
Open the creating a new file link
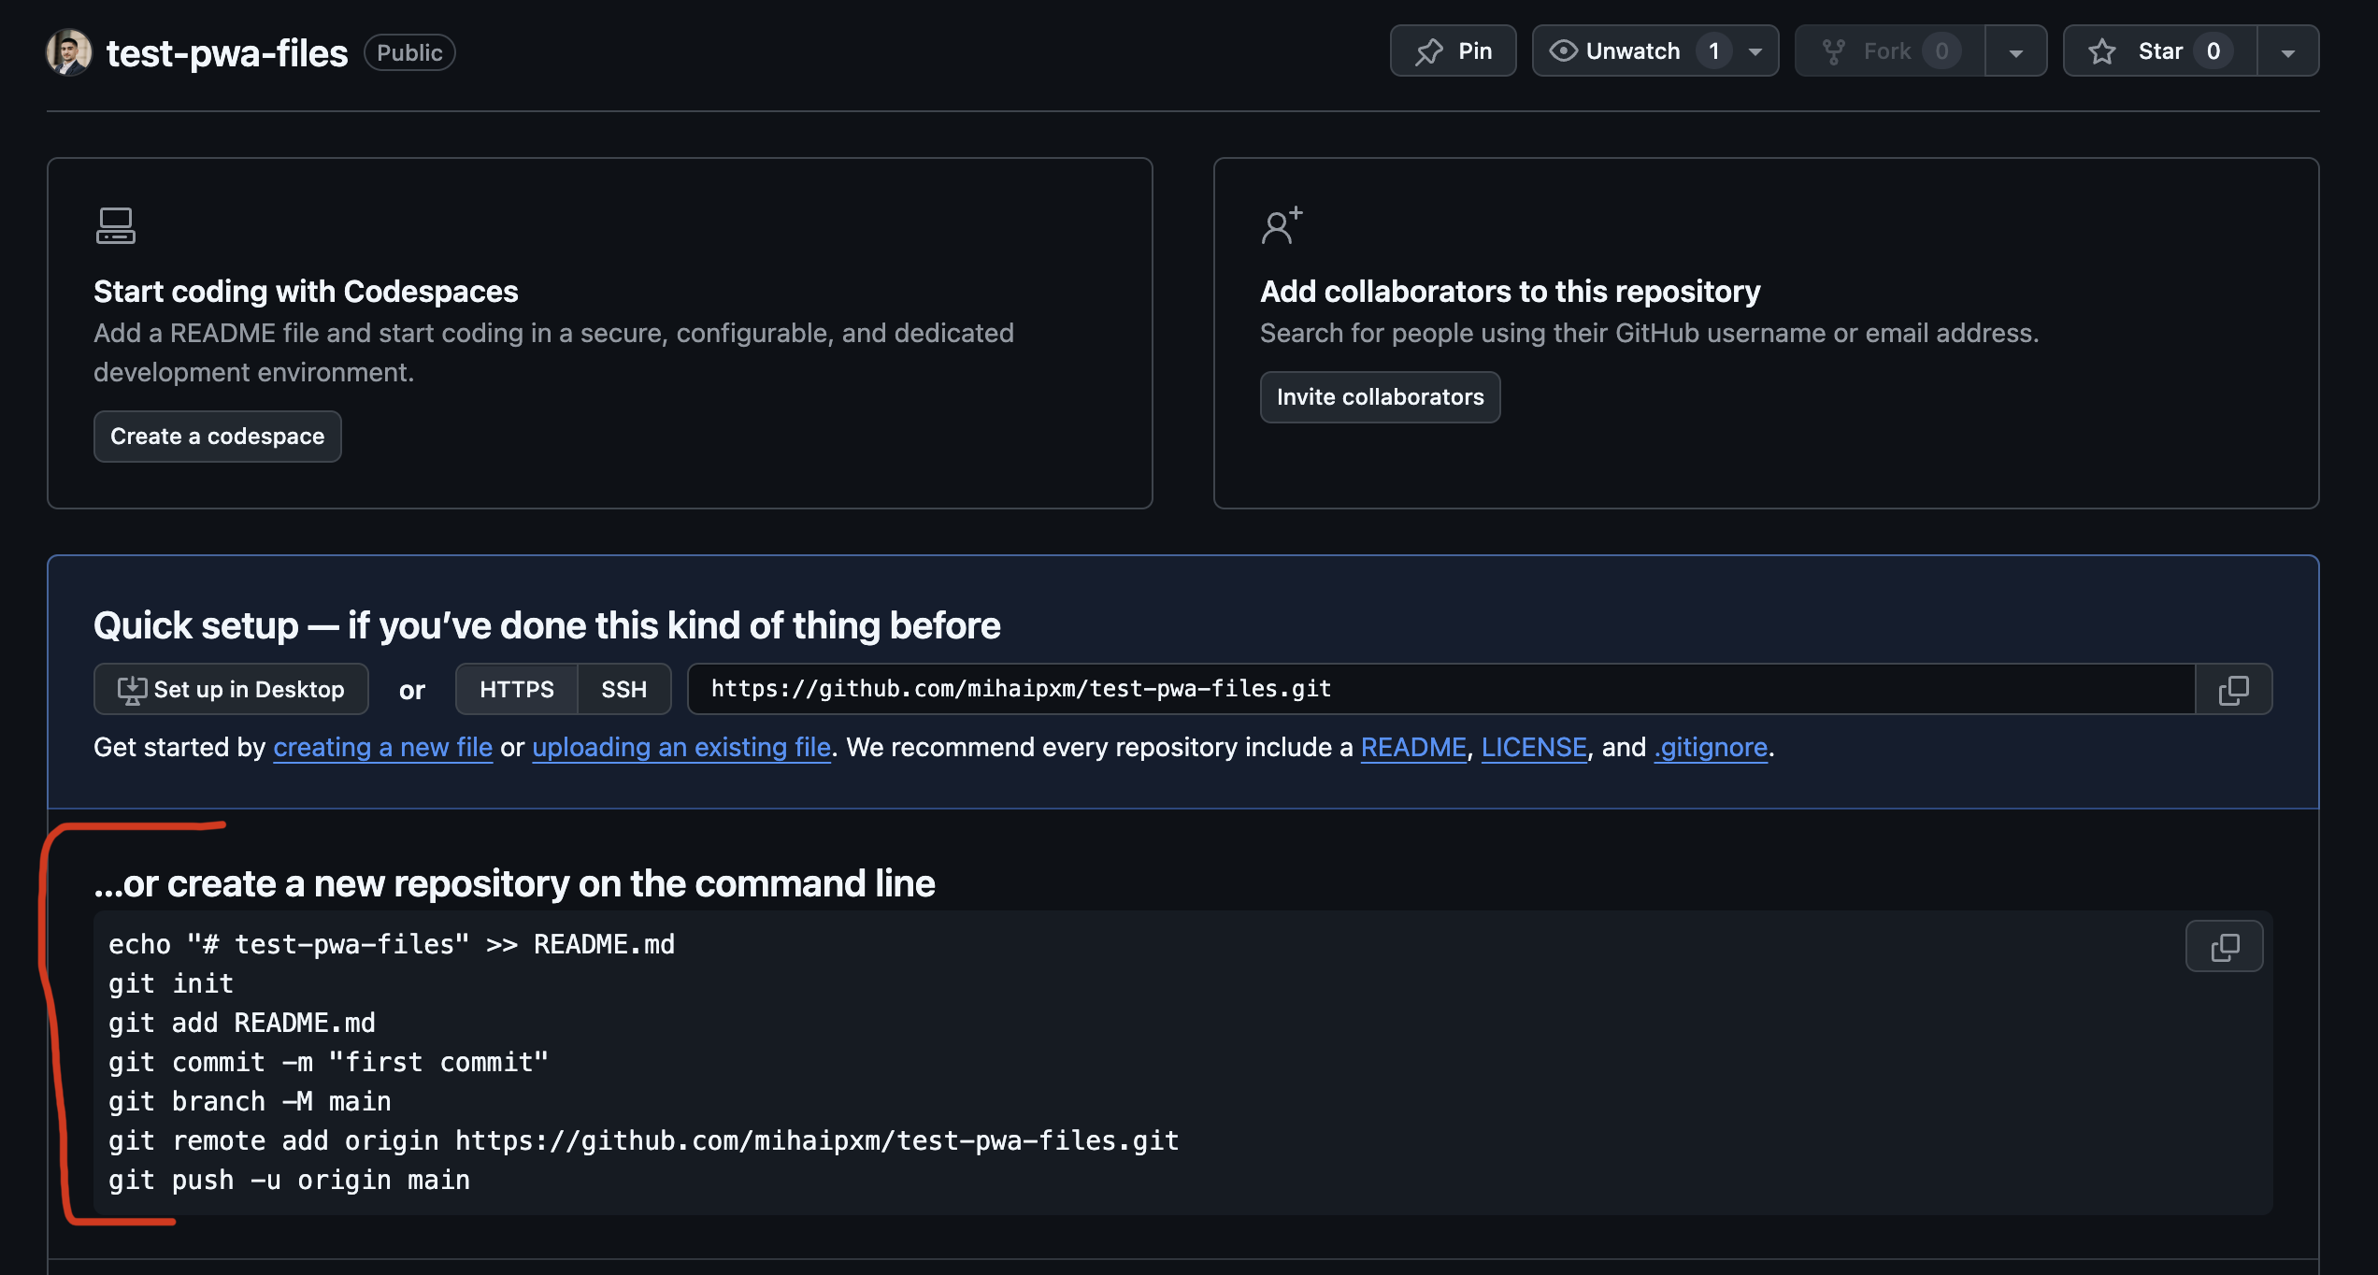coord(382,747)
